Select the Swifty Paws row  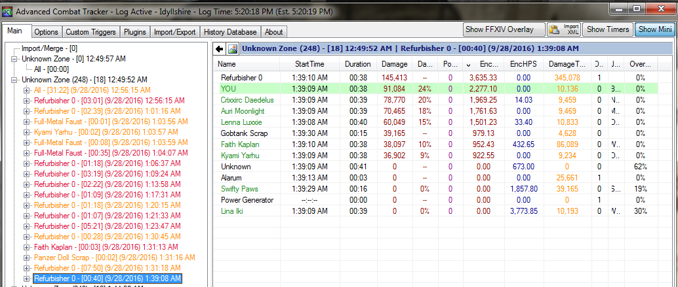(435, 189)
